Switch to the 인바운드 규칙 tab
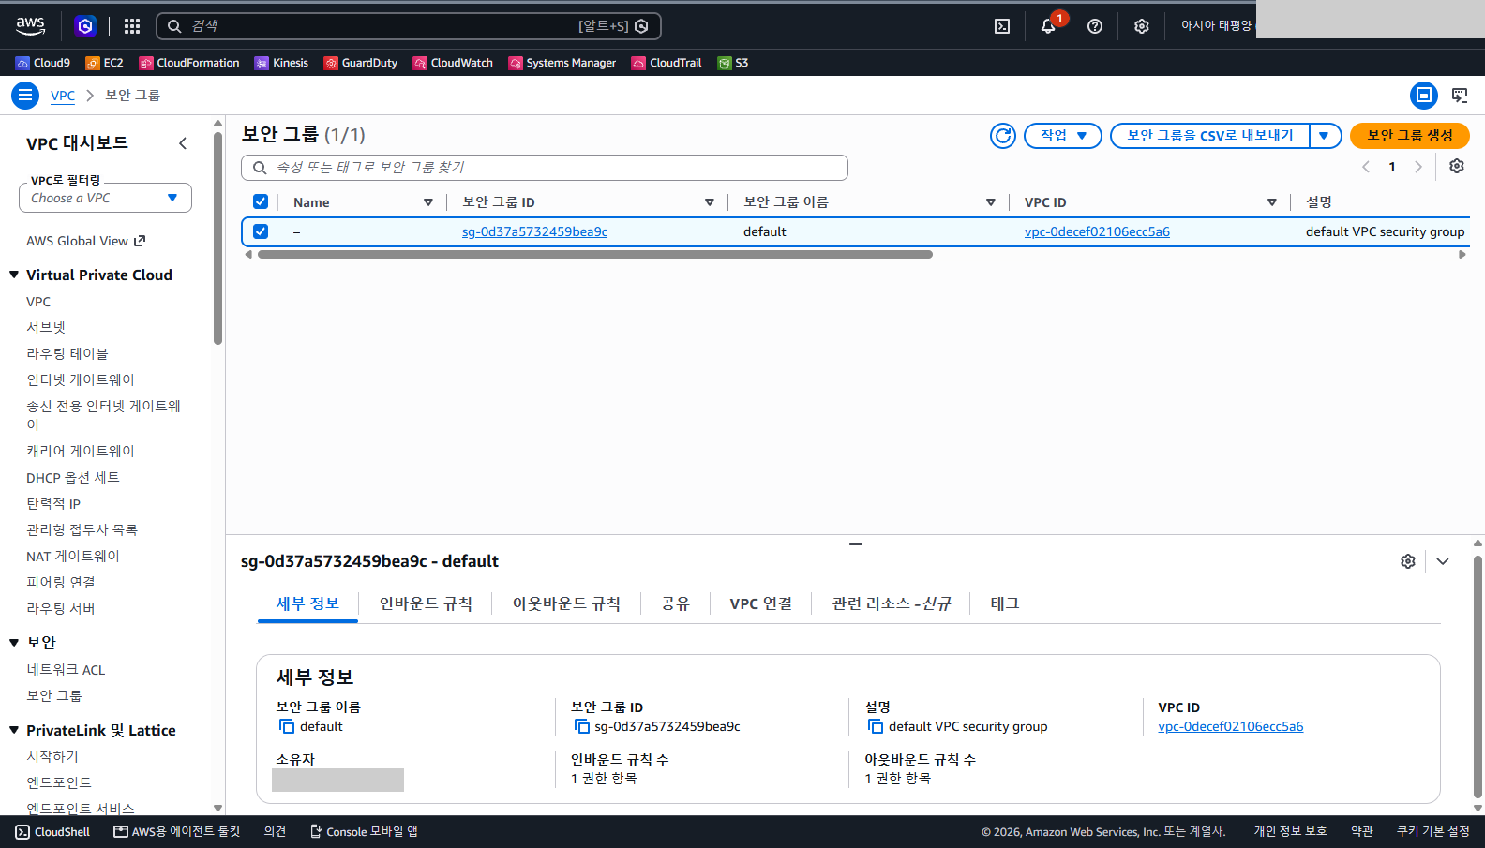1485x848 pixels. tap(426, 603)
